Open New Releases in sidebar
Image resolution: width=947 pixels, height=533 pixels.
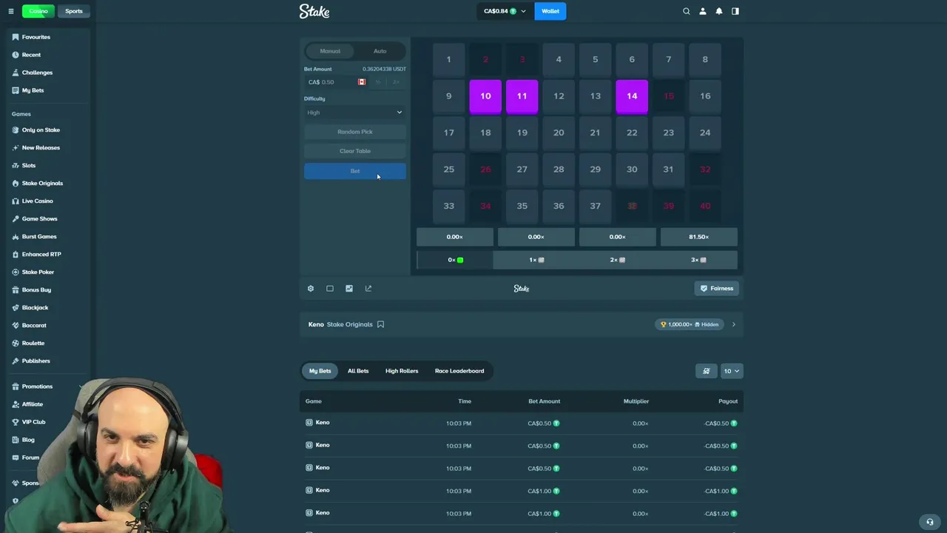pos(41,148)
